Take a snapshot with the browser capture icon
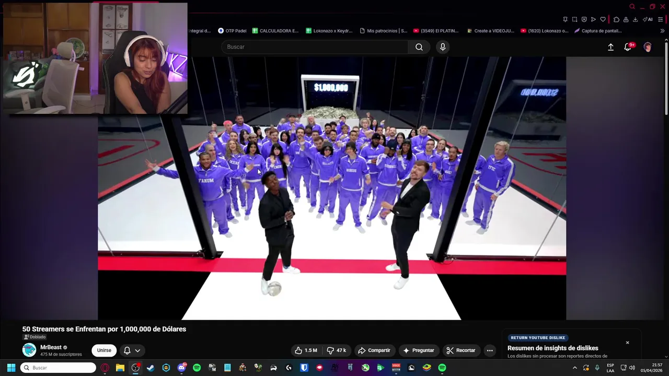Viewport: 669px width, 376px height. point(575,19)
